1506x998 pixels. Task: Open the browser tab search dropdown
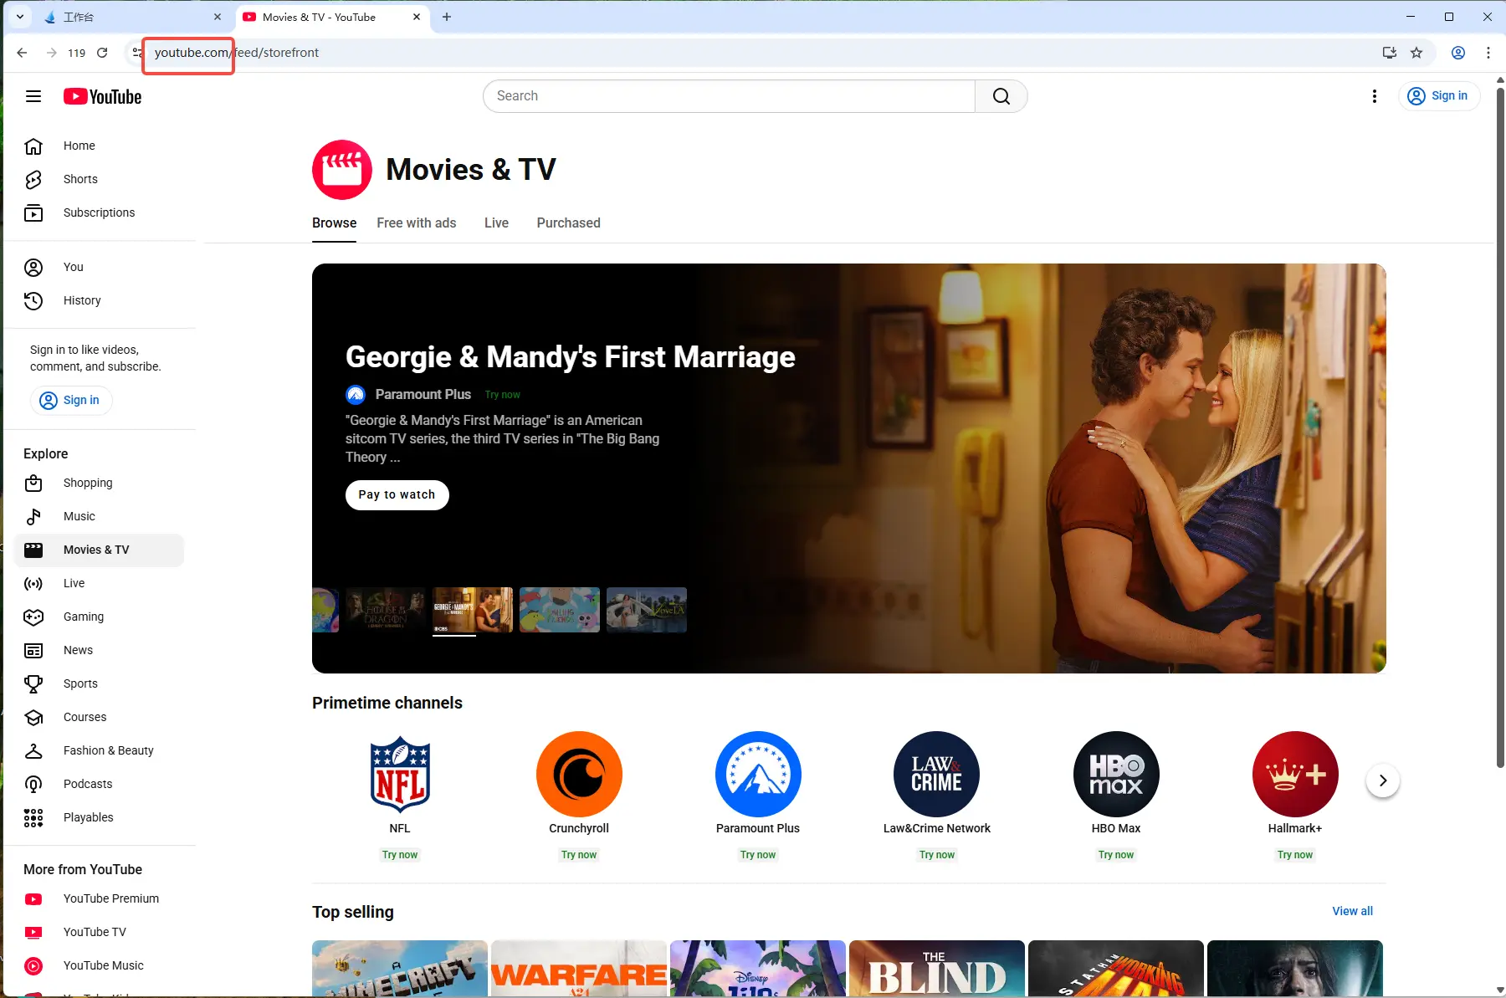tap(20, 17)
